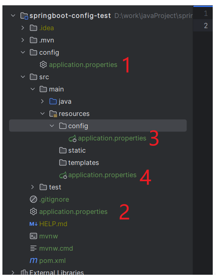Click the Spring leaf icon of file marked 4

coord(63,175)
